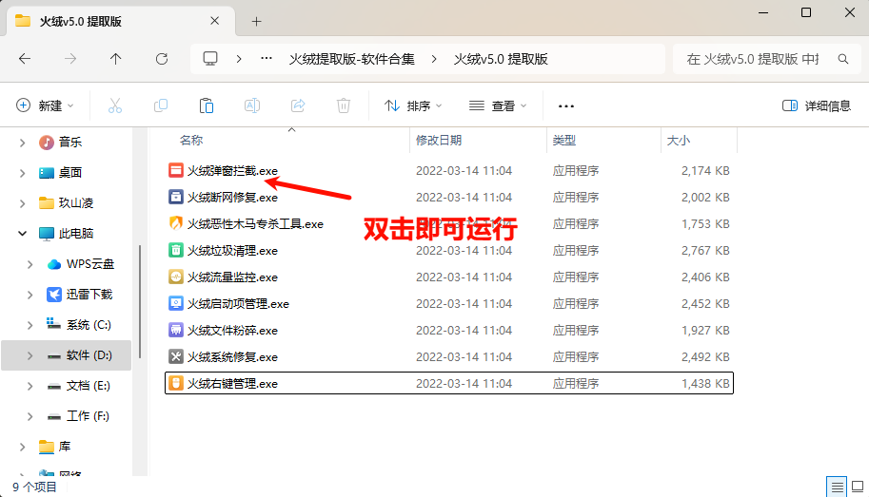Sort by the 大小 column header
Screen dimensions: 869x497
(679, 140)
